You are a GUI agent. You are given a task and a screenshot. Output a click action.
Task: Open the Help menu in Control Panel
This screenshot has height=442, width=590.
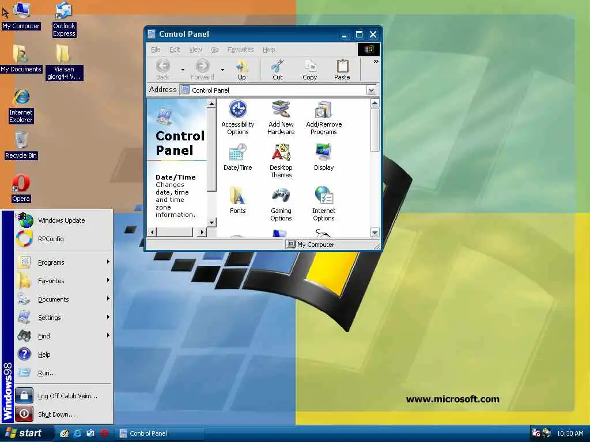pos(268,49)
